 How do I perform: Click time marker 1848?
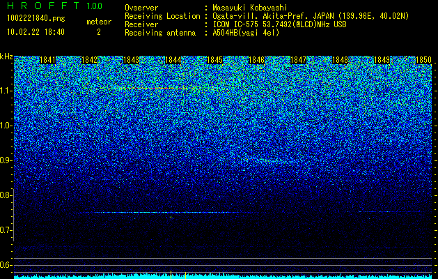[340, 60]
